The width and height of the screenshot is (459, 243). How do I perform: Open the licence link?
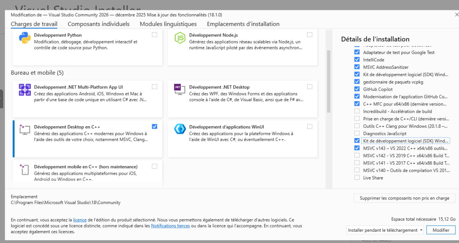coord(80,220)
